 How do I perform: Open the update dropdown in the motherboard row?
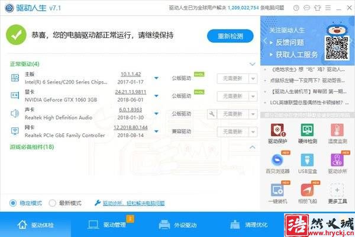(253, 79)
